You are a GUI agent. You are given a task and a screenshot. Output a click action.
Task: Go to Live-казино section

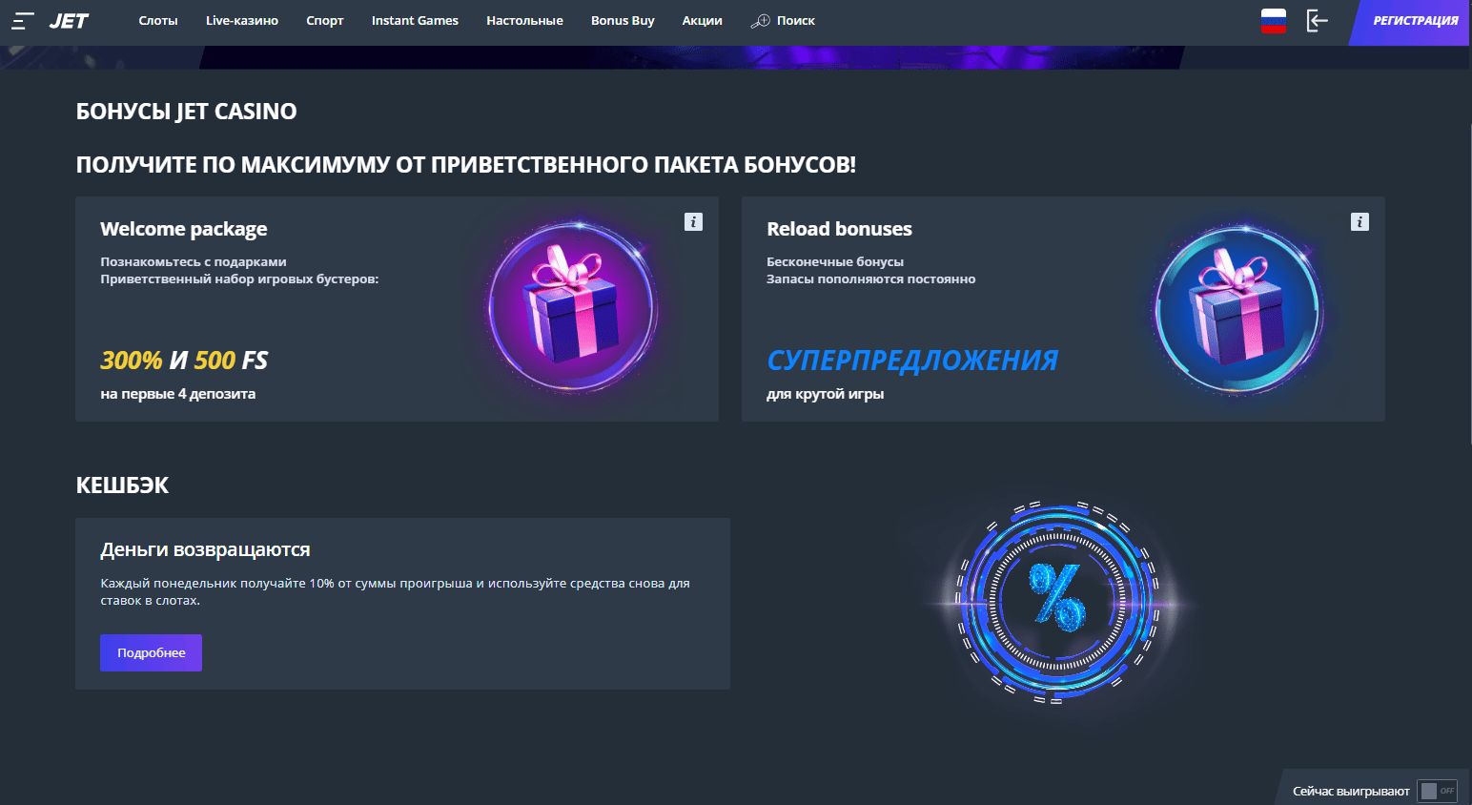tap(242, 20)
